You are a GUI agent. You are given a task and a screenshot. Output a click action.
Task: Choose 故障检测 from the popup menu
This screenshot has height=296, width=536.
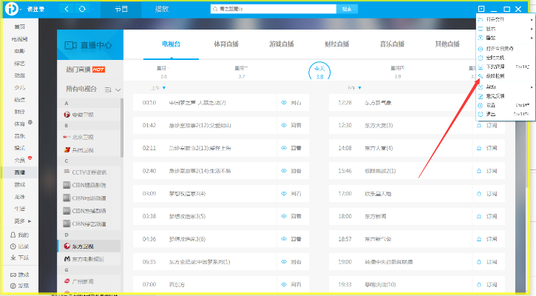click(496, 75)
